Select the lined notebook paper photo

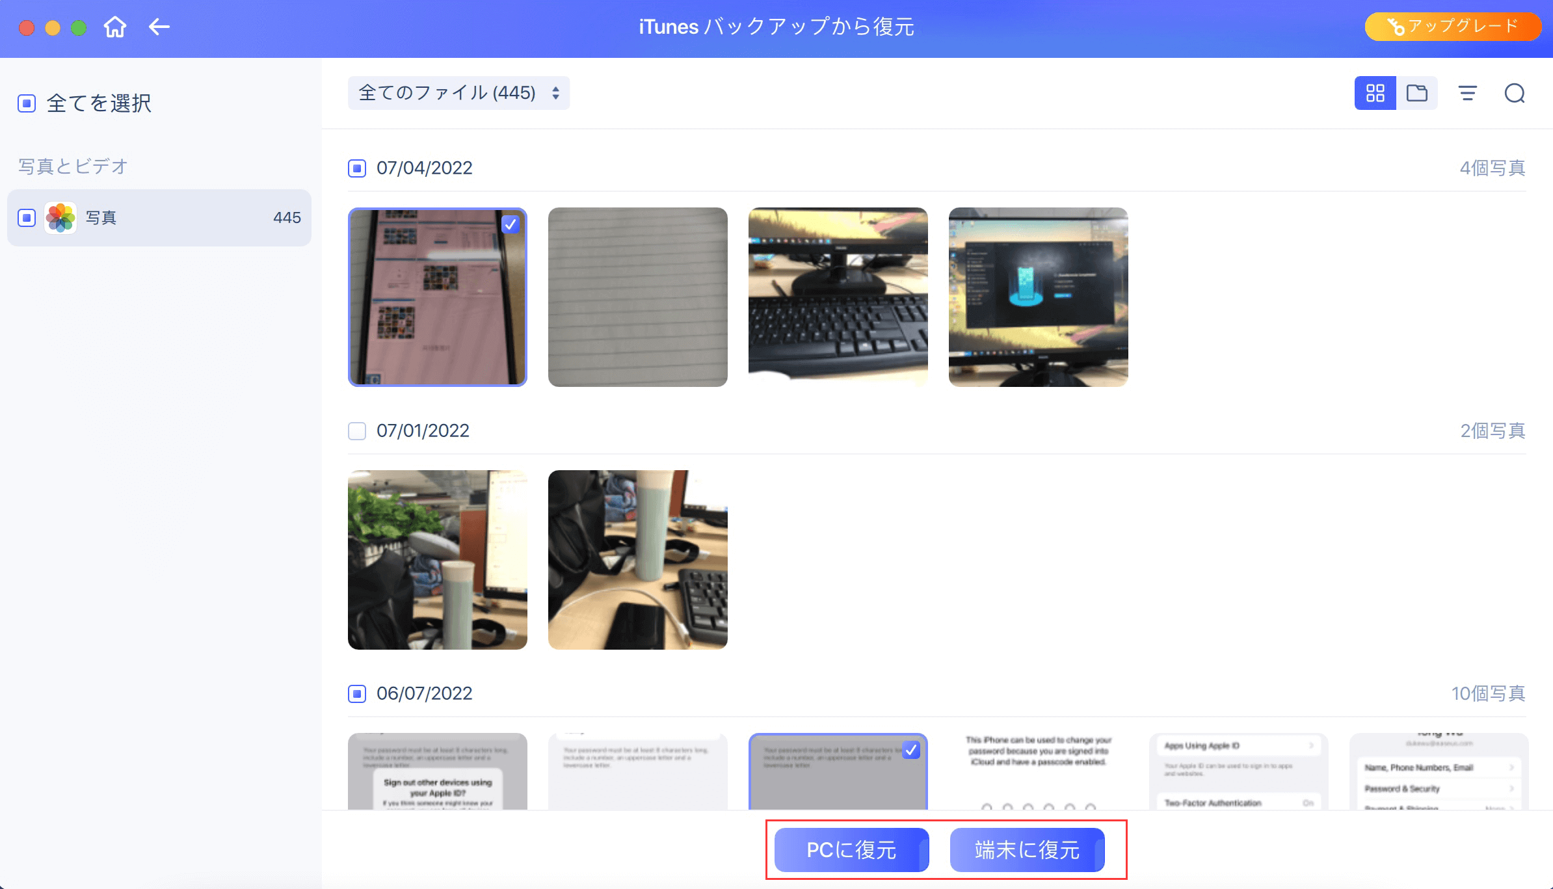click(637, 297)
